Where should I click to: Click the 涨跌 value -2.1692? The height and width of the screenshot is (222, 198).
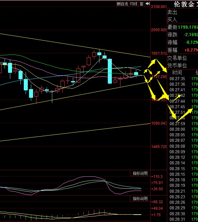tap(191, 35)
